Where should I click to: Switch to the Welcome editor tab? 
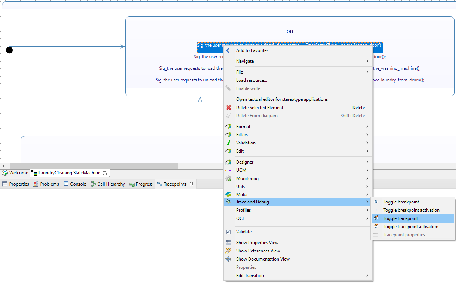point(15,173)
